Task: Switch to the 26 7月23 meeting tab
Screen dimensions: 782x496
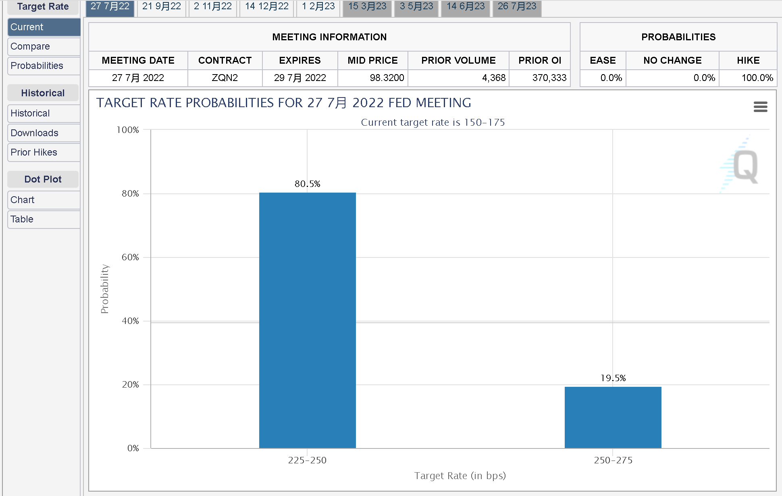Action: [x=517, y=7]
